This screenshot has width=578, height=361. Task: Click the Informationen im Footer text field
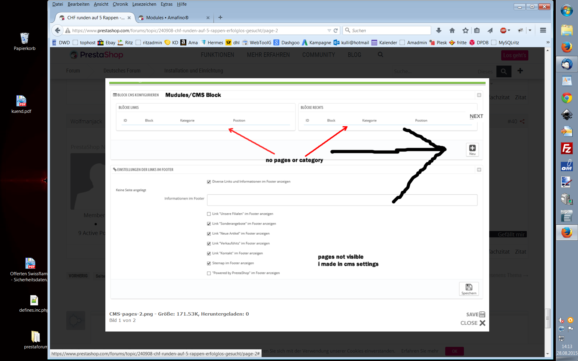(x=342, y=200)
